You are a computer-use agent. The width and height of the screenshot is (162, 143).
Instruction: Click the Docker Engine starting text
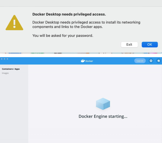(x=103, y=117)
